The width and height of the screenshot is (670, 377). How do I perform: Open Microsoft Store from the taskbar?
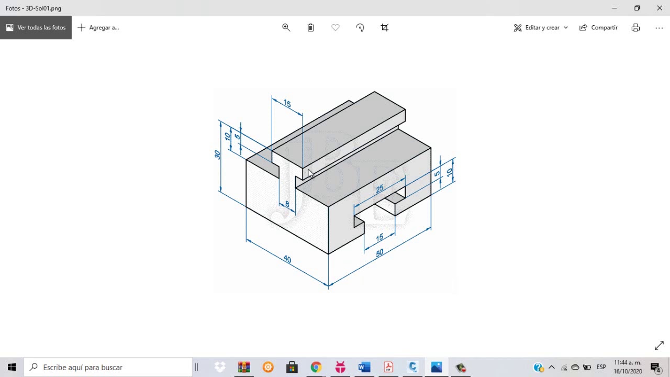coord(292,367)
